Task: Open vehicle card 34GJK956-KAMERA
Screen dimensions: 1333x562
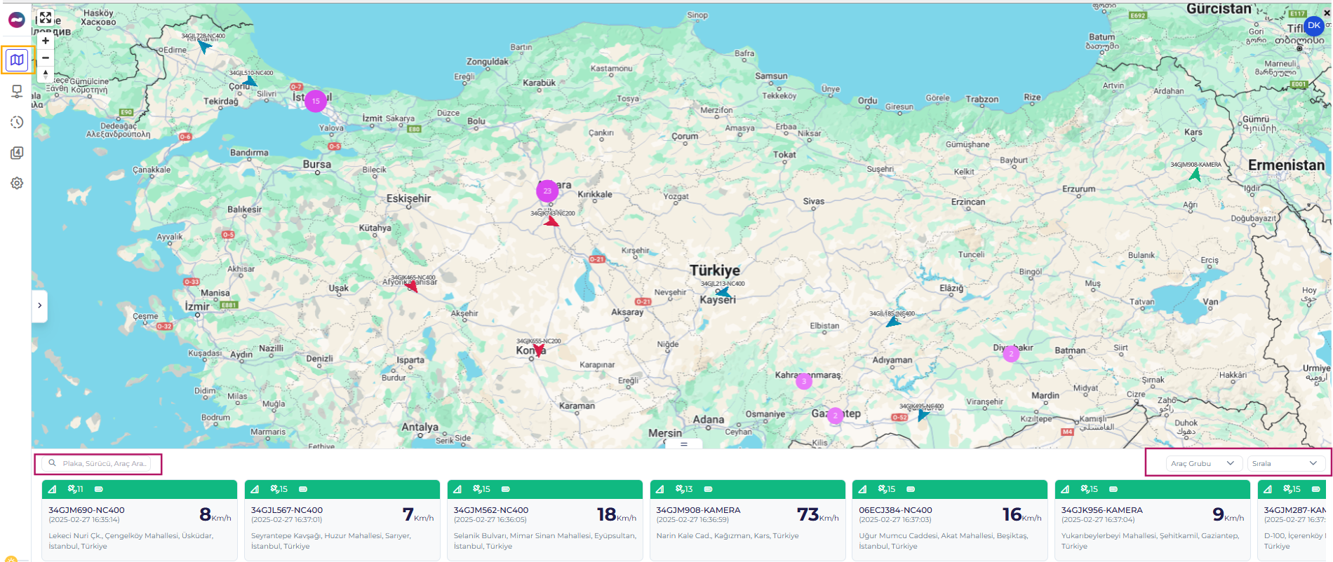Action: [x=1152, y=520]
